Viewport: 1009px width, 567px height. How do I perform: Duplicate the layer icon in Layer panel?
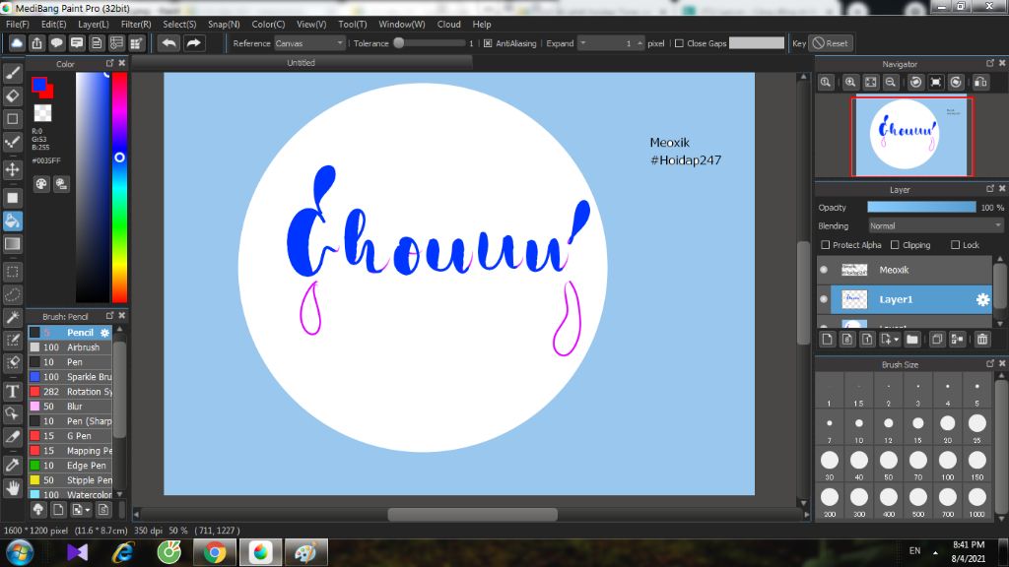tap(937, 339)
